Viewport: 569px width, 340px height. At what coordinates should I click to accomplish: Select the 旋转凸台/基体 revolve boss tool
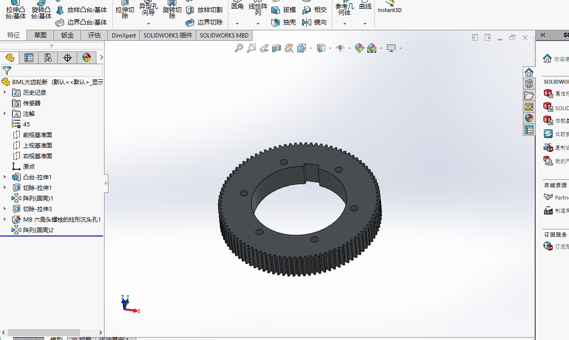[x=41, y=10]
